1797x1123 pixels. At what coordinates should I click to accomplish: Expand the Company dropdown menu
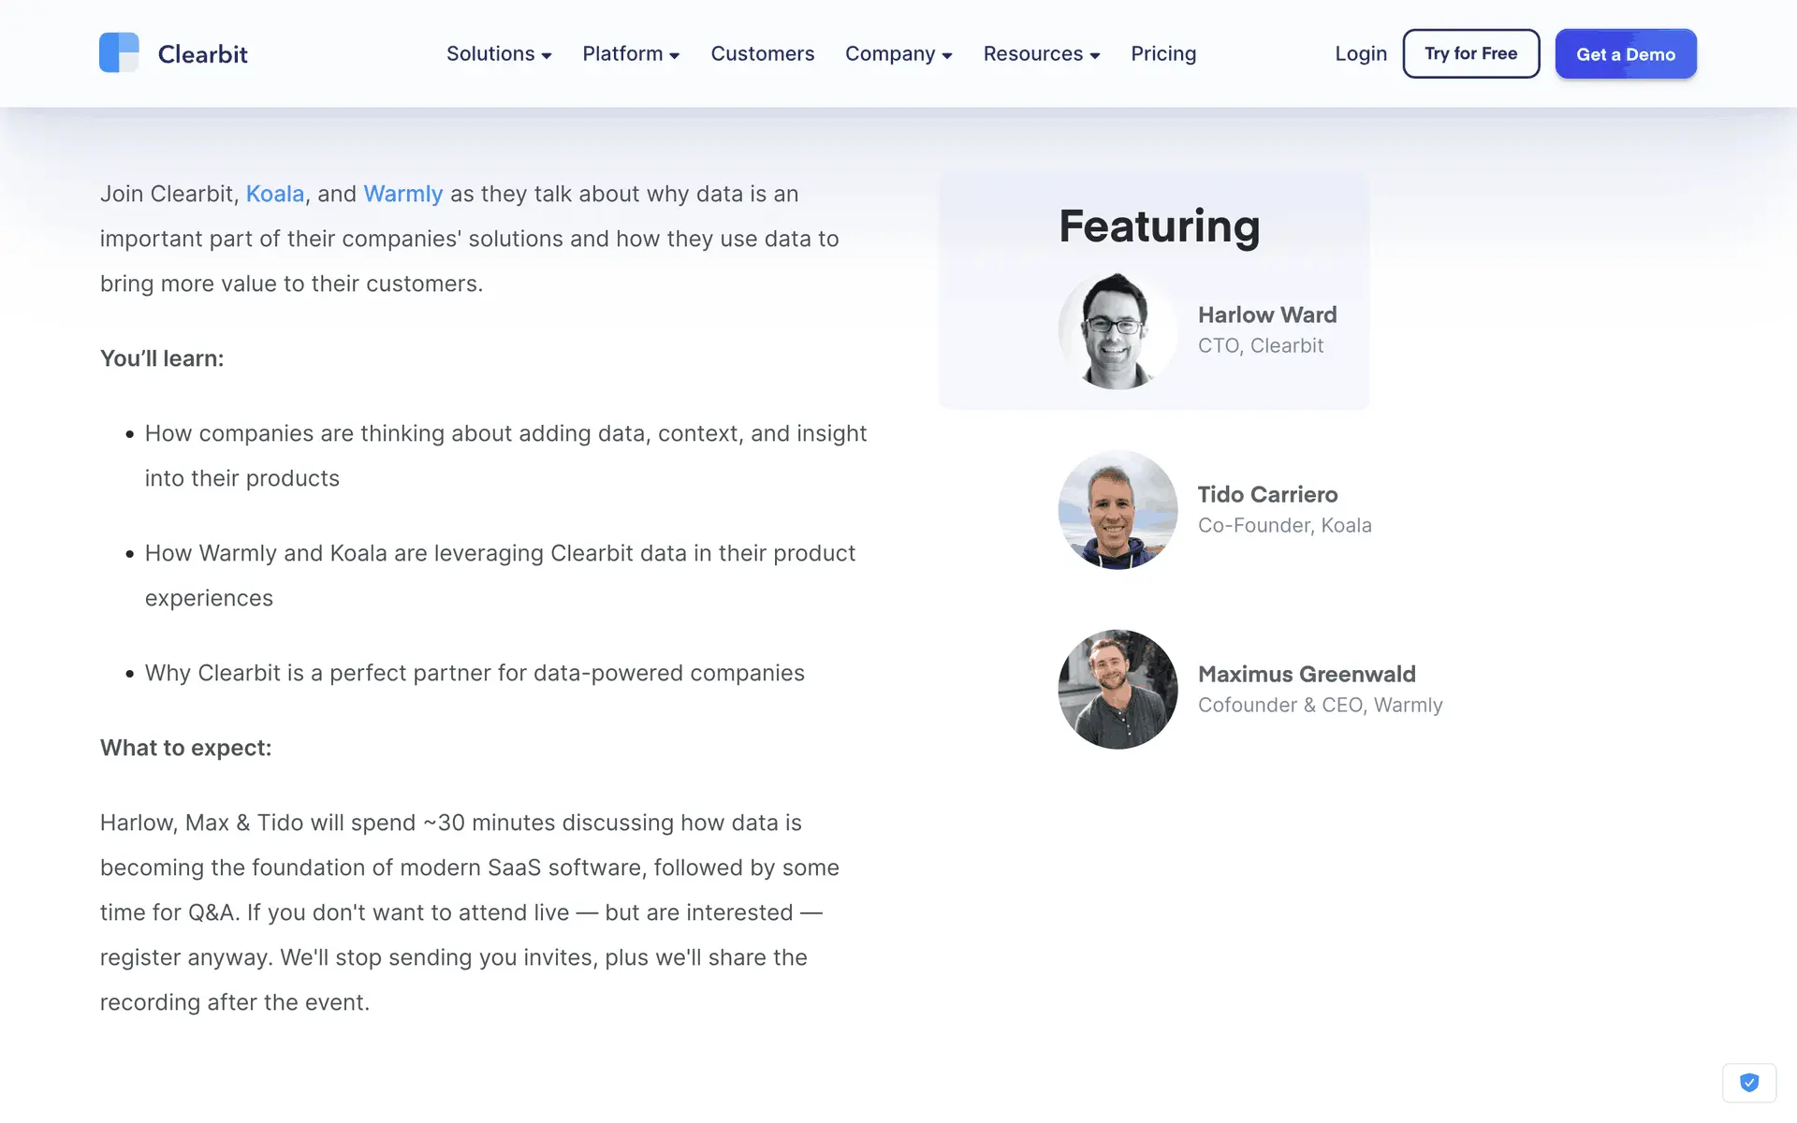coord(898,54)
